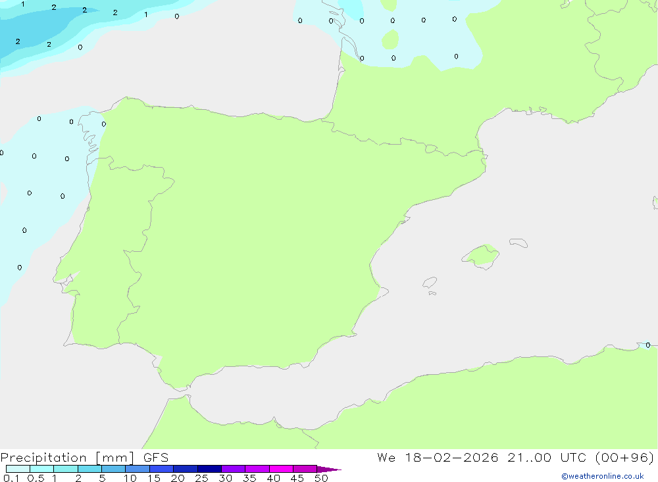Click the 30–35 mm legend color swatch
Image resolution: width=658 pixels, height=482 pixels.
coord(233,469)
